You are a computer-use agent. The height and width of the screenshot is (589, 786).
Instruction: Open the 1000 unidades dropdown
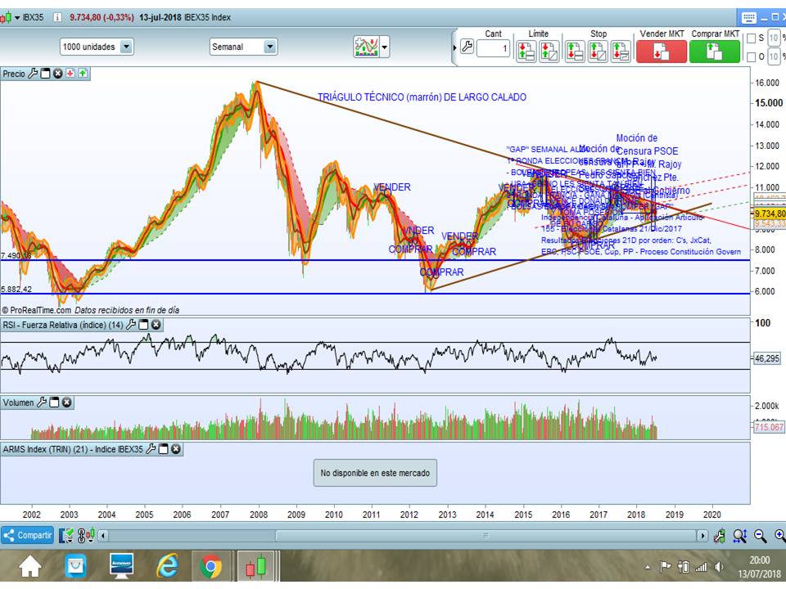click(126, 47)
